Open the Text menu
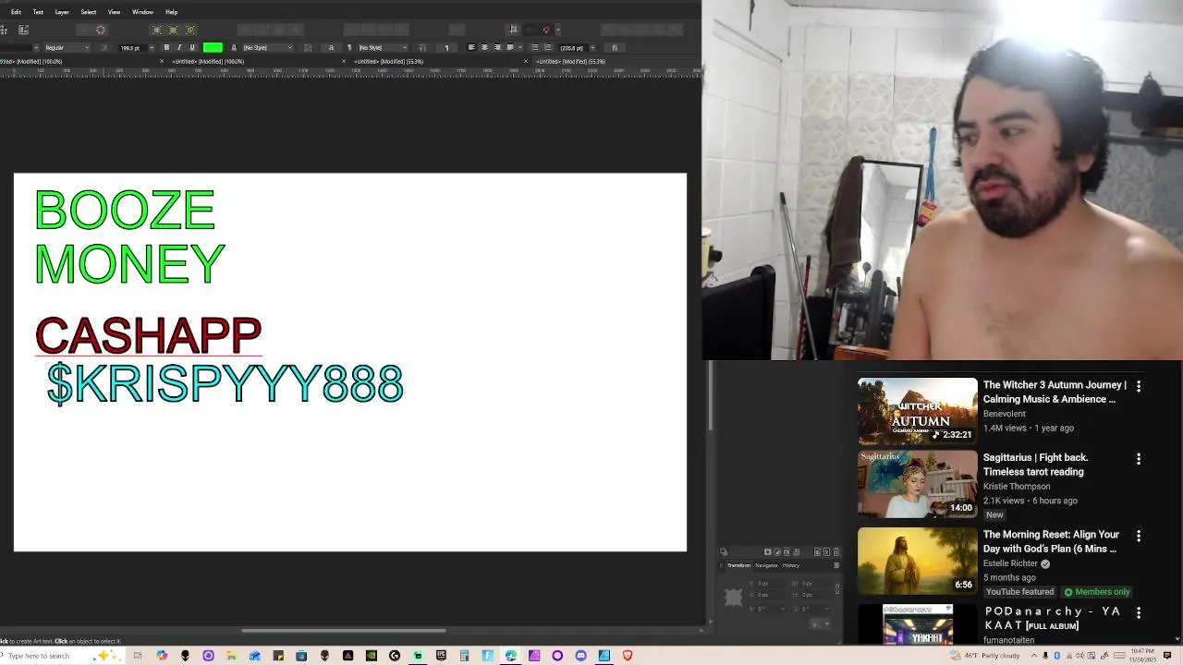The height and width of the screenshot is (665, 1183). click(x=38, y=12)
